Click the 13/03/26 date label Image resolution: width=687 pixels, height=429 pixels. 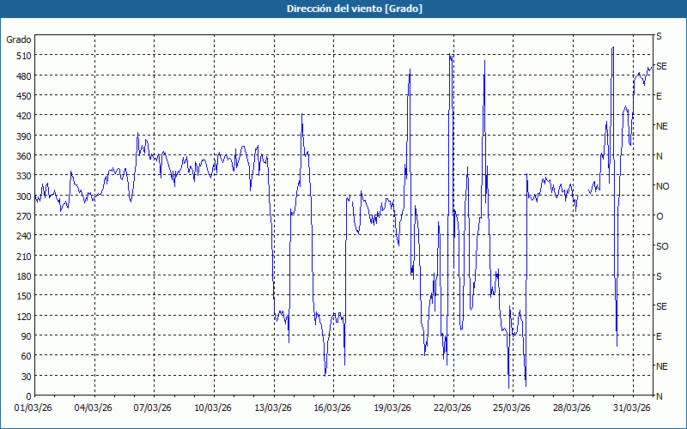tap(274, 408)
